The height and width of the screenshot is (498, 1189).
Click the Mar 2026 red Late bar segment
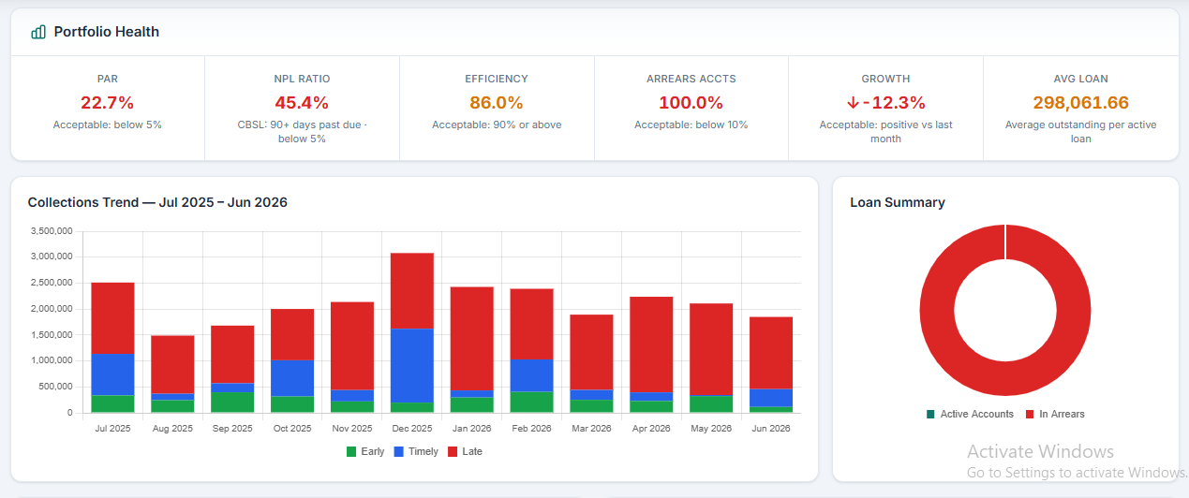pos(592,353)
